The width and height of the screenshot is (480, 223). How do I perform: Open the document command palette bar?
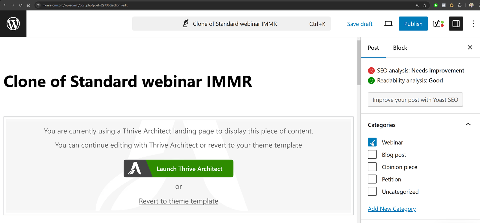point(231,24)
